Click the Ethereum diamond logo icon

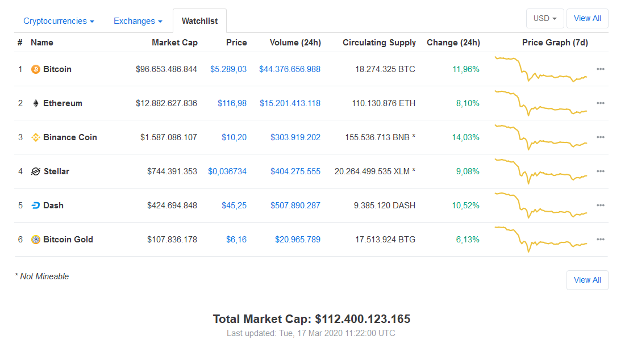36,103
